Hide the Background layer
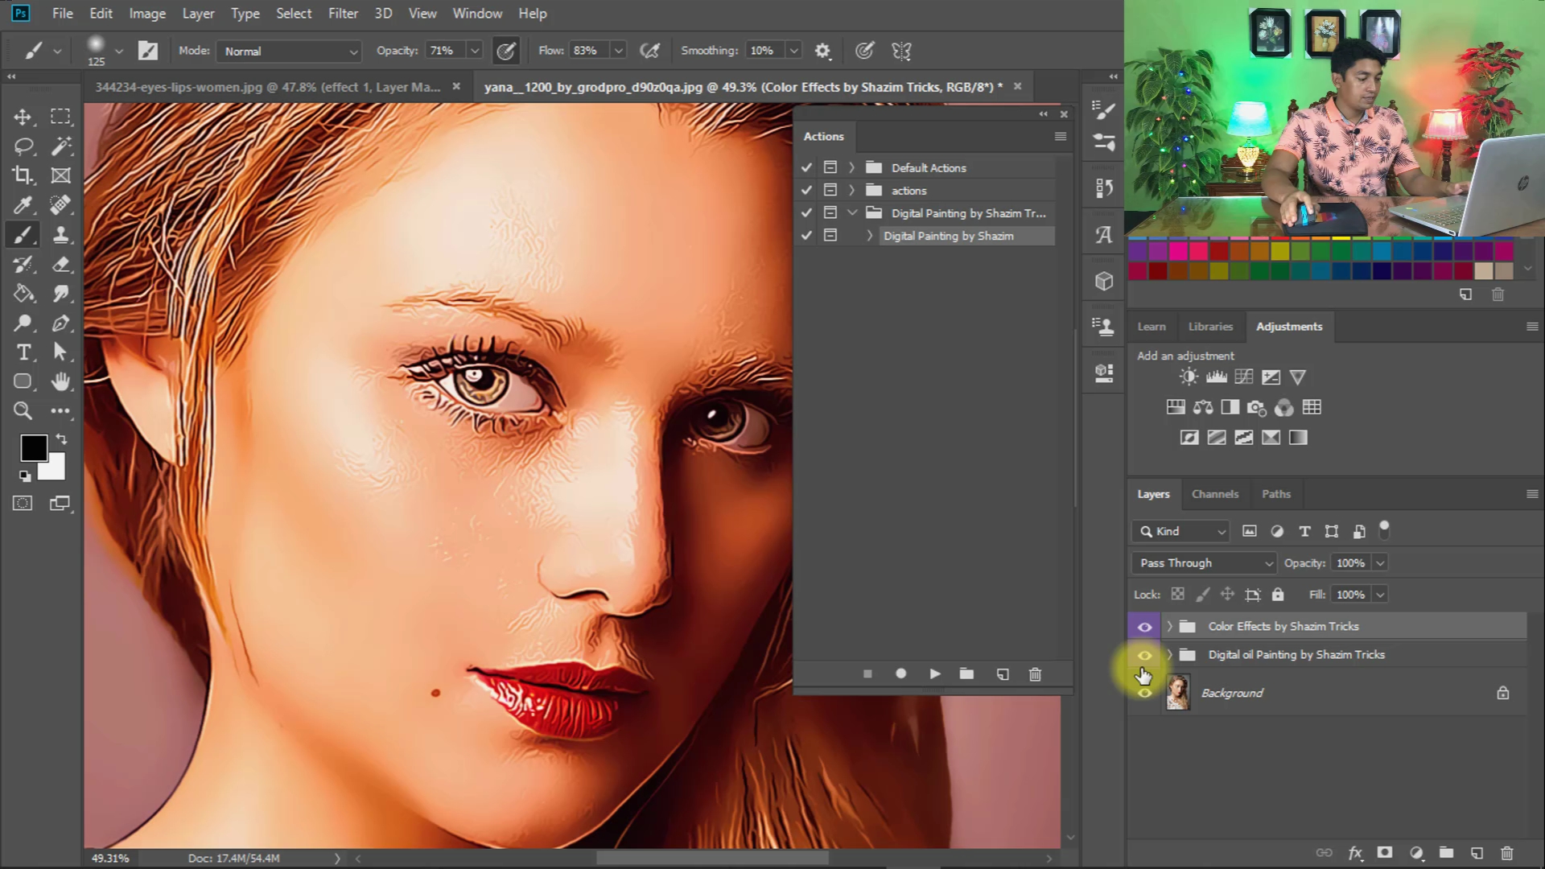The height and width of the screenshot is (869, 1545). point(1144,693)
